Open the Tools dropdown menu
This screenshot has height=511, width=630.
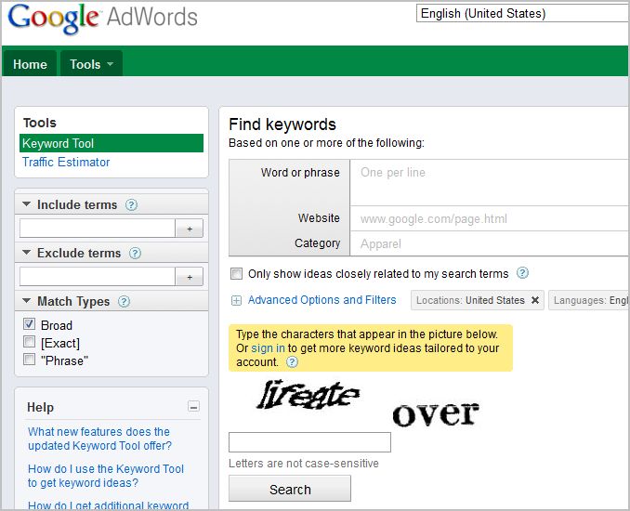click(x=91, y=64)
